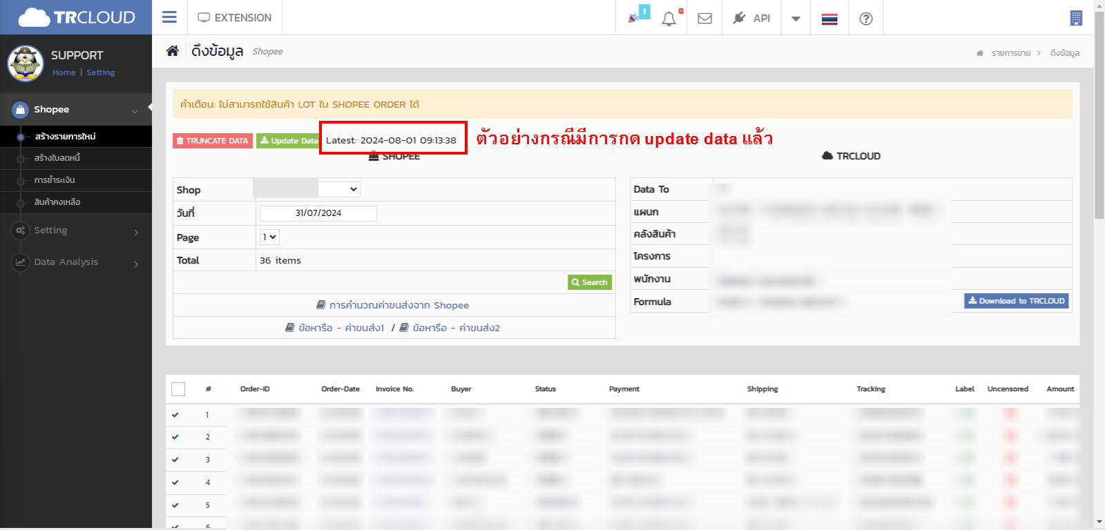Image resolution: width=1105 pixels, height=530 pixels.
Task: Click the Uncensored column header
Action: [1008, 389]
